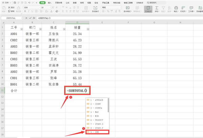This screenshot has width=203, height=138.
Task: Click the autocomplete list scrollbar
Action: (x=108, y=105)
